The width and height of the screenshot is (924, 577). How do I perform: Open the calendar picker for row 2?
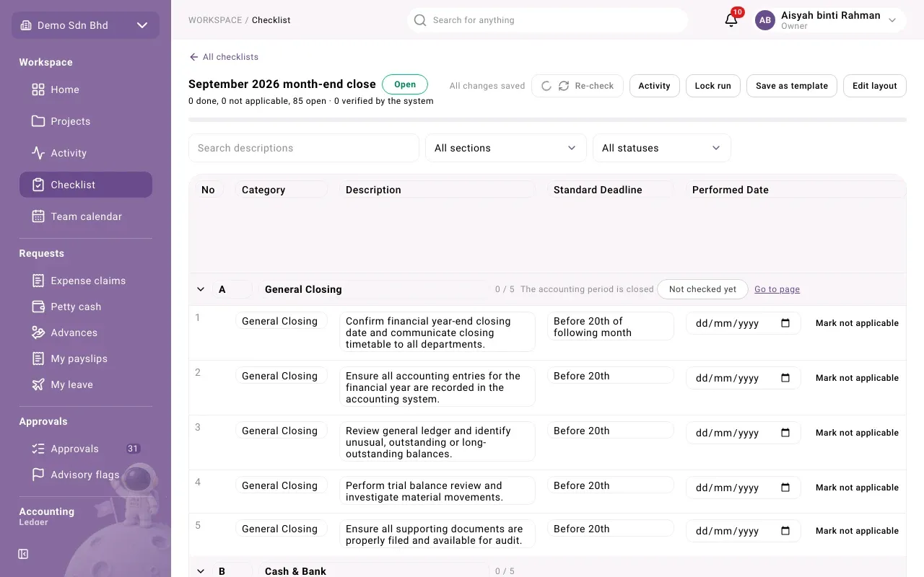785,378
